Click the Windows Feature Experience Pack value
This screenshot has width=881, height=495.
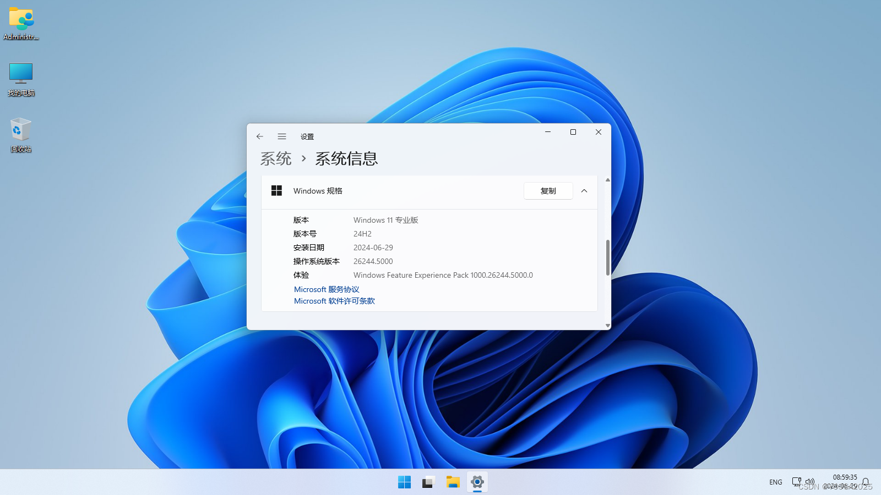coord(443,275)
